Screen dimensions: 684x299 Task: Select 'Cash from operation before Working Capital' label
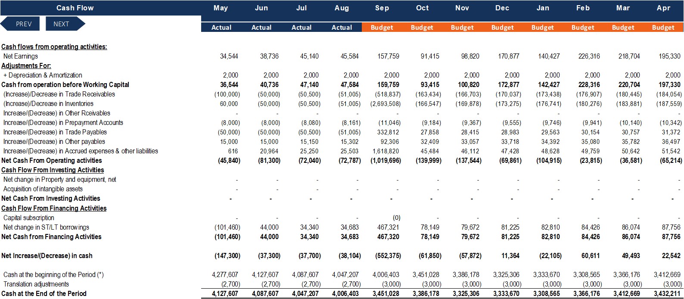[x=65, y=84]
